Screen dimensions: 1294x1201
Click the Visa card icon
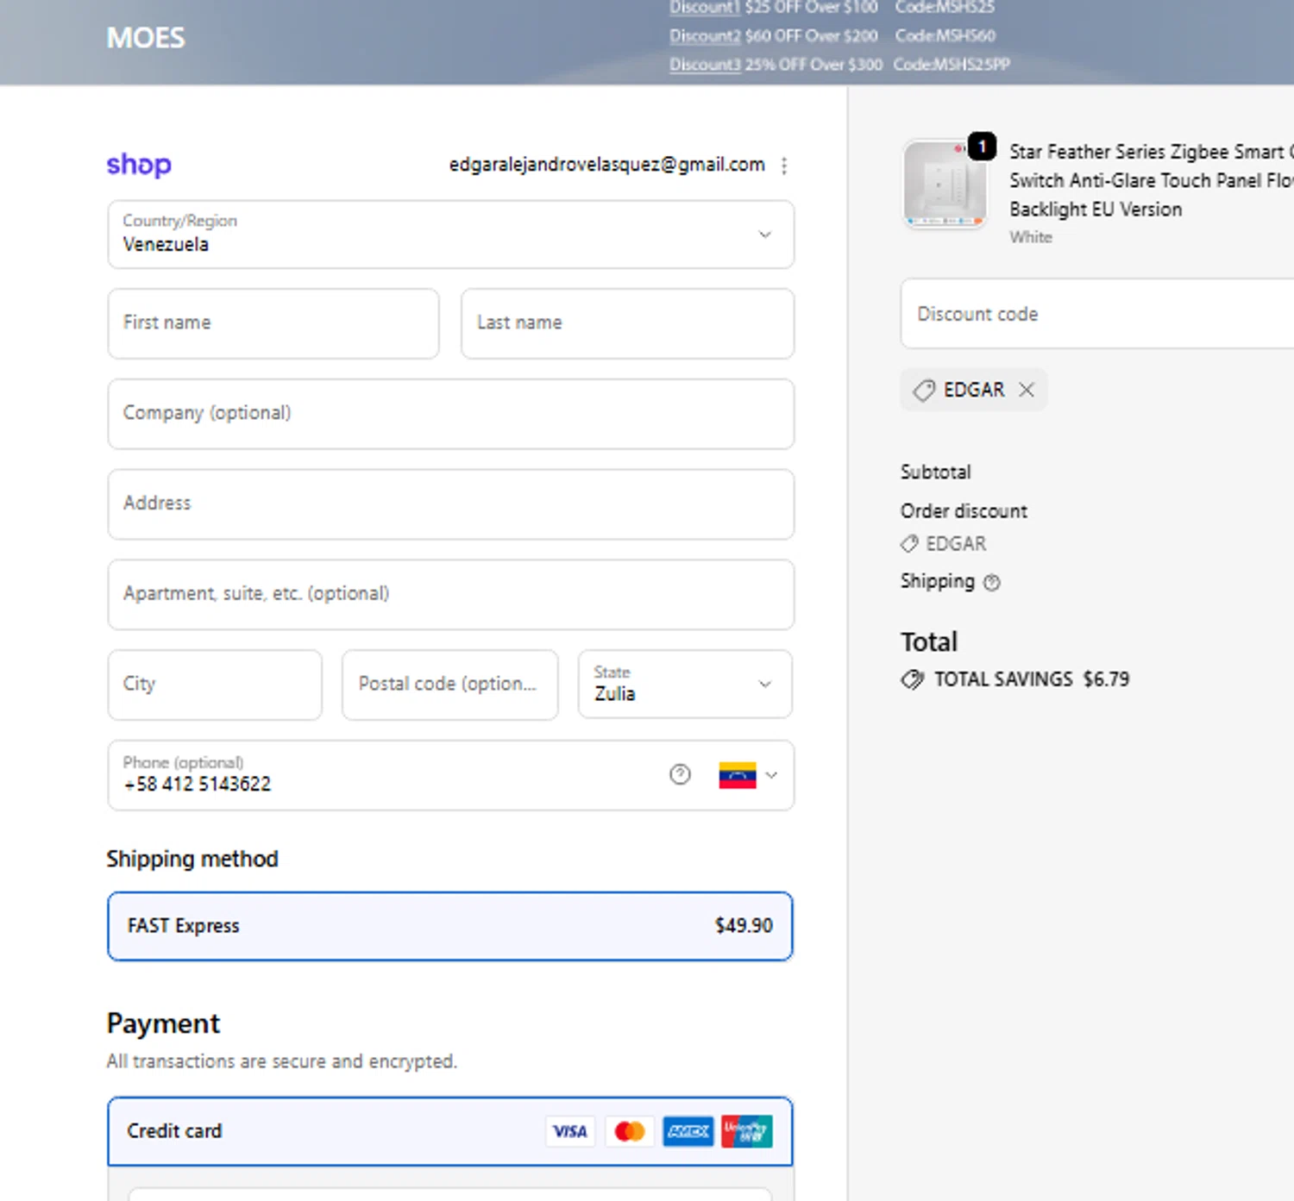tap(570, 1131)
